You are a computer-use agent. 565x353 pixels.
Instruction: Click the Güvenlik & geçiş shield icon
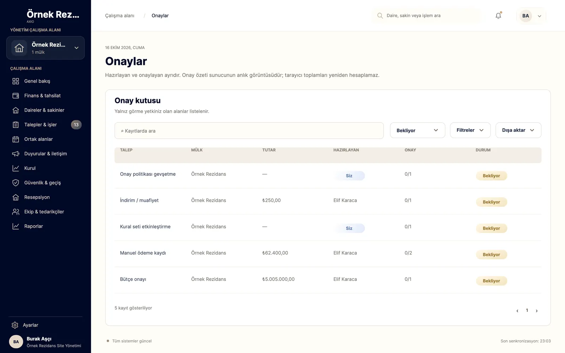16,183
